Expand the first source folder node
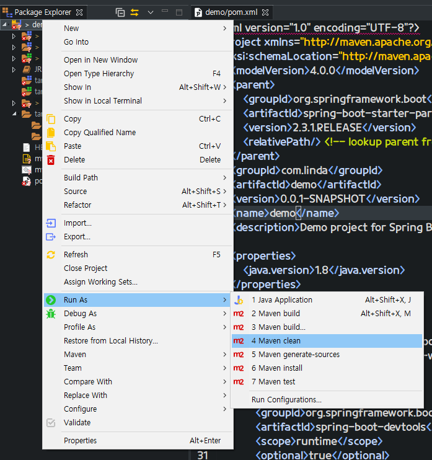Image resolution: width=432 pixels, height=460 pixels. [14, 36]
